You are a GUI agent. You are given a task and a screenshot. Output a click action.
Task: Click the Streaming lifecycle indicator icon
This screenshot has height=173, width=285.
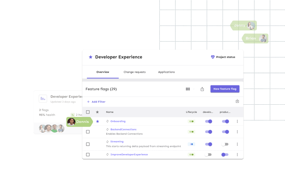tap(191, 144)
